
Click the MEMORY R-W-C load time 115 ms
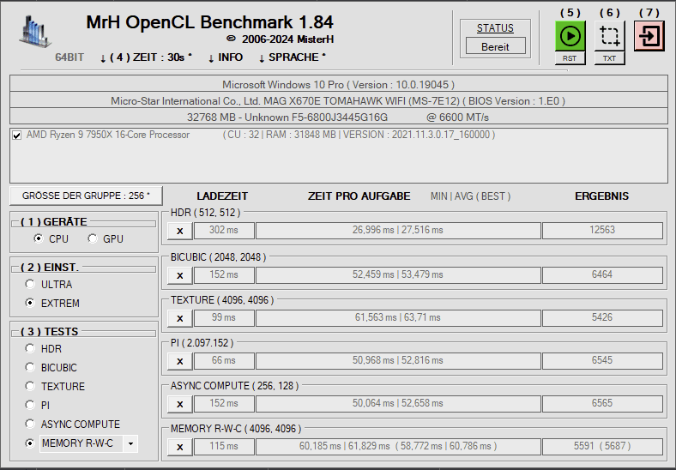coord(224,446)
